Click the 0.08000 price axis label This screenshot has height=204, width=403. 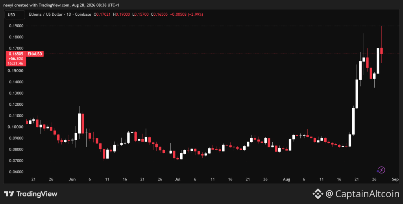(x=16, y=149)
